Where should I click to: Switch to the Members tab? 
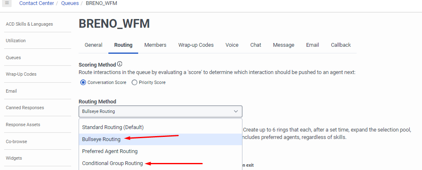click(155, 45)
